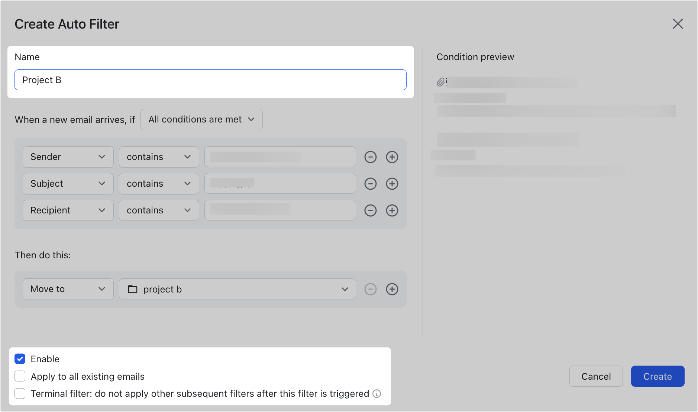Disable the Enable checkbox
The height and width of the screenshot is (412, 698).
point(20,359)
